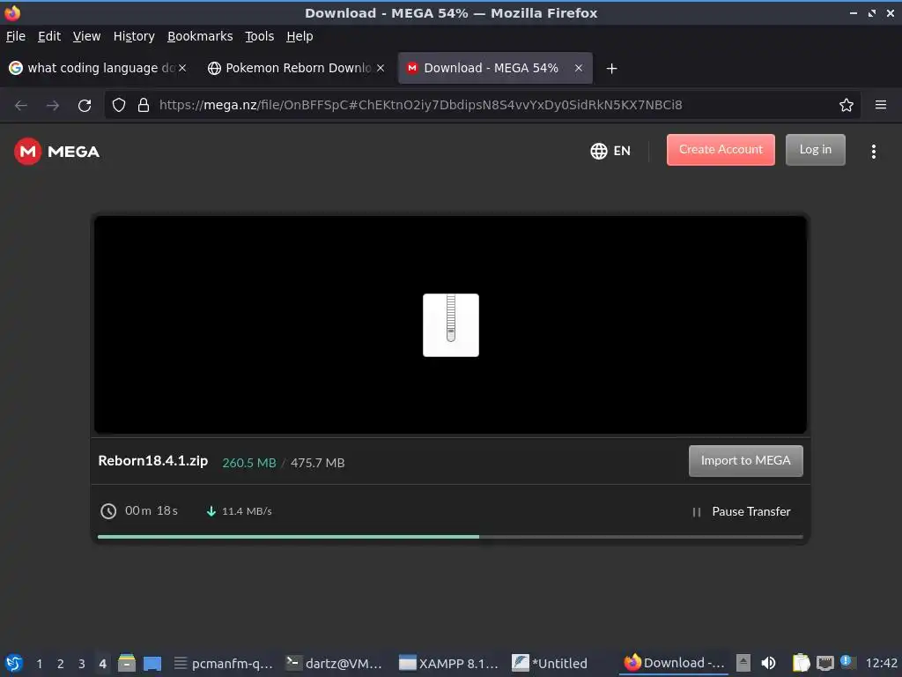Click the MEGA logo

pos(57,152)
